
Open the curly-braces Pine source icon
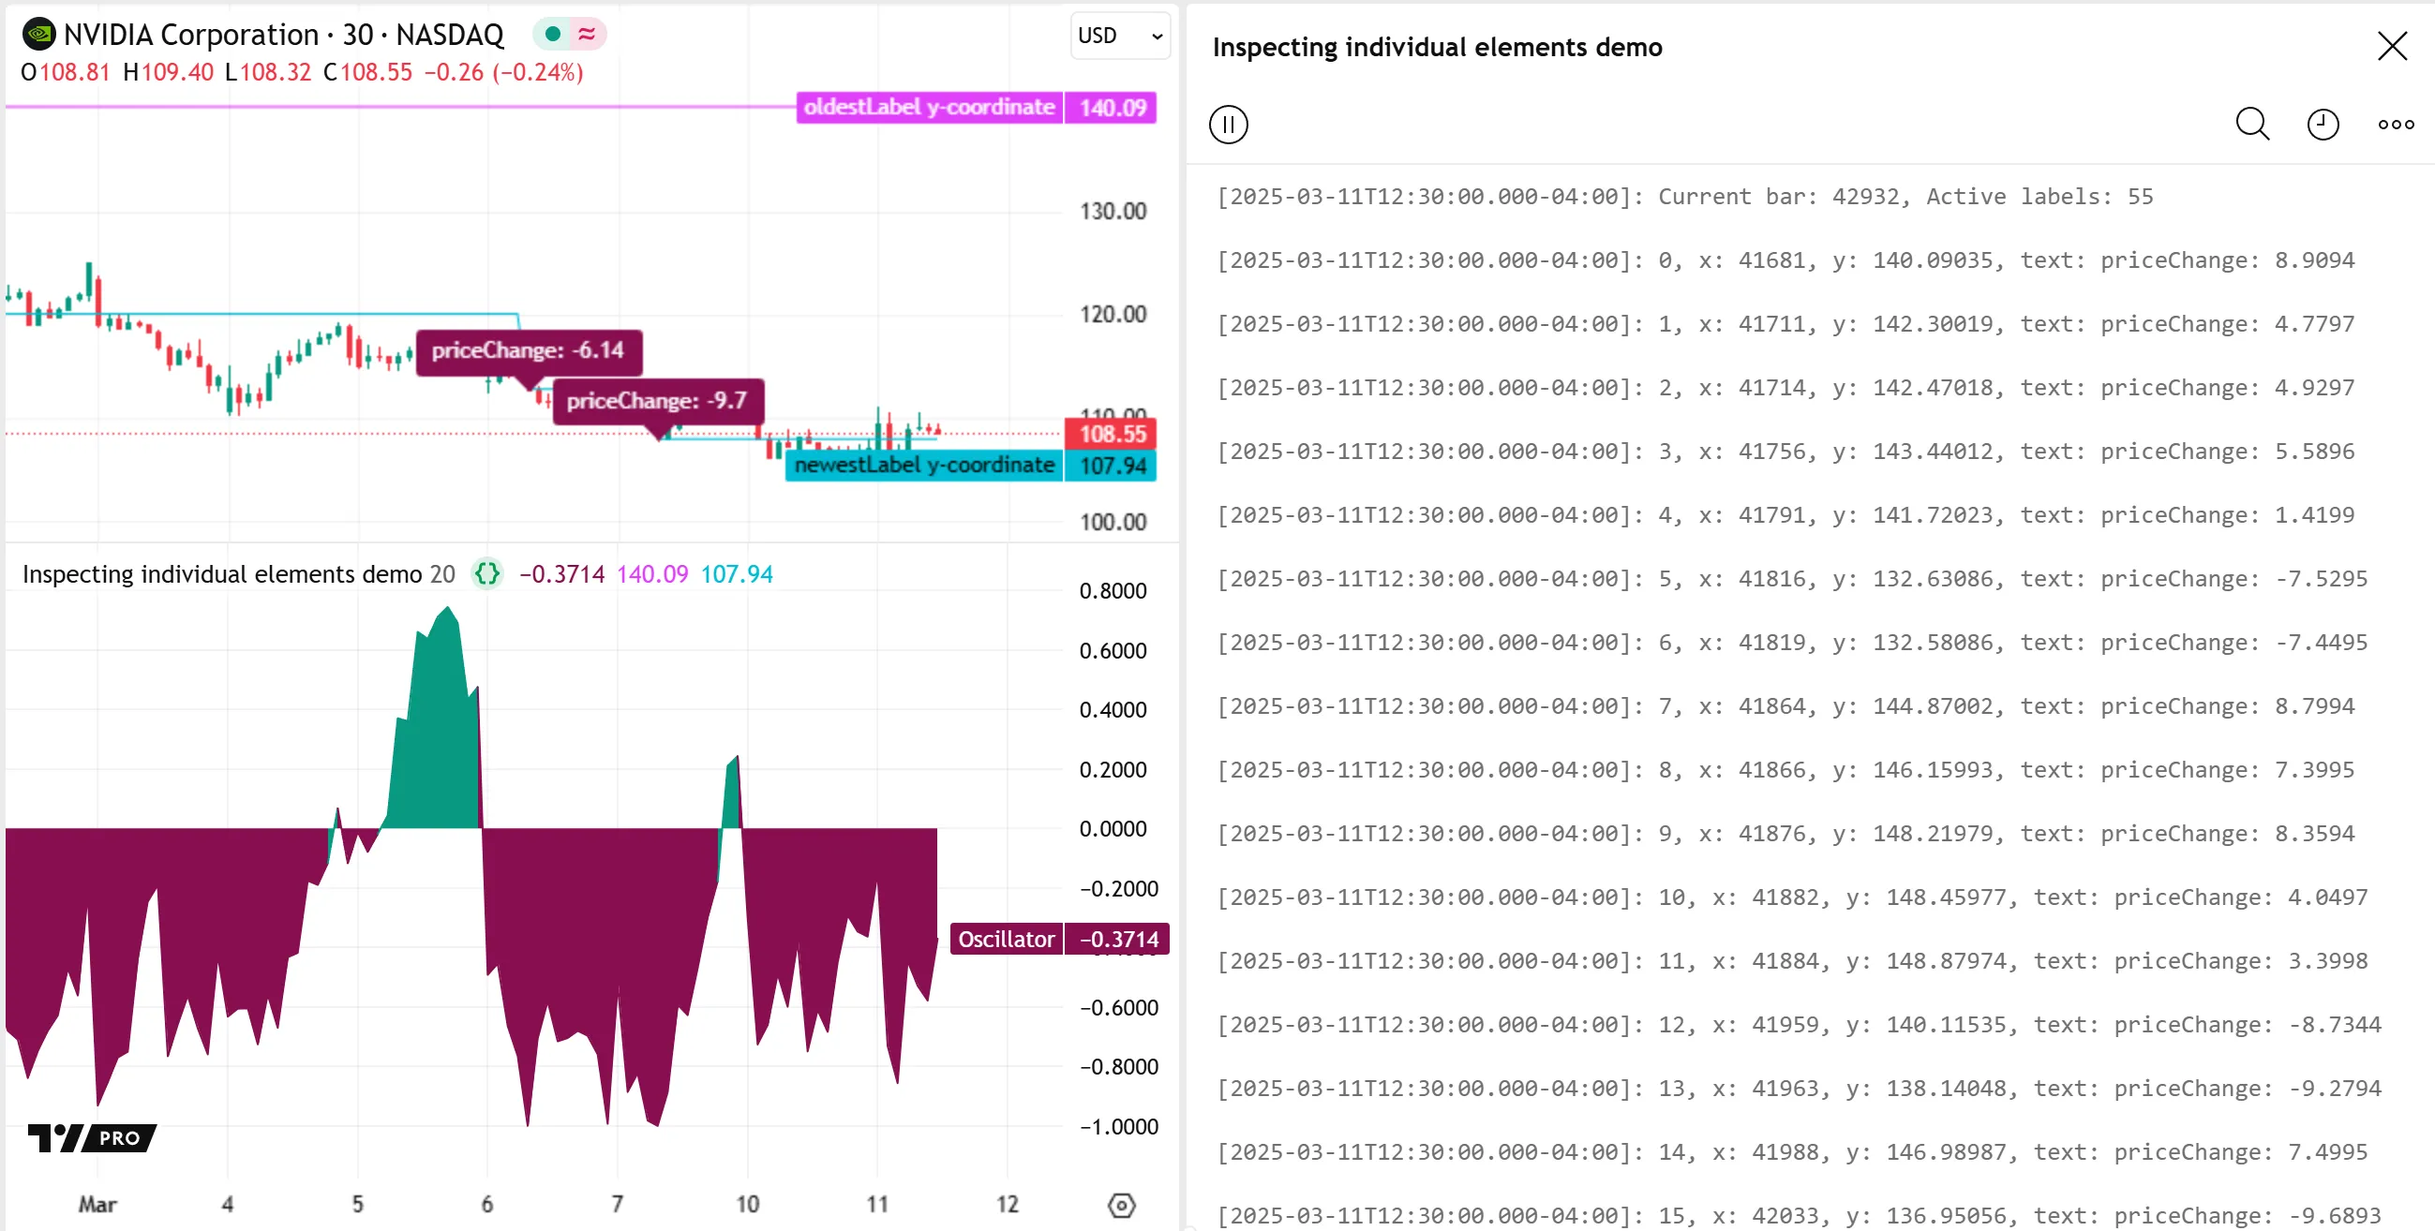click(486, 573)
